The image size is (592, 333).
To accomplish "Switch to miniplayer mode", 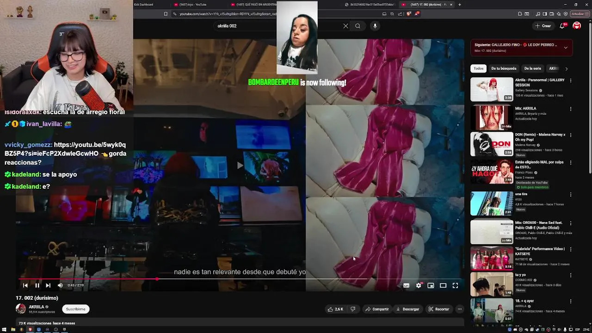I will [x=431, y=286].
